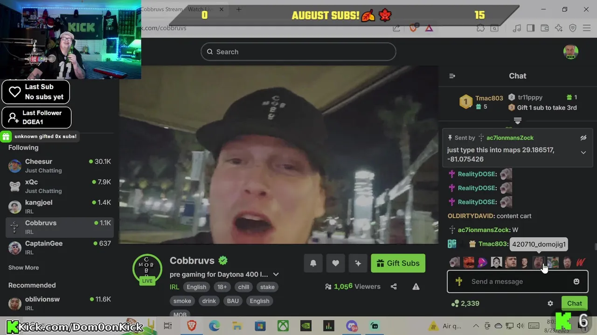Click the stake tag
The image size is (597, 335).
pos(267,287)
